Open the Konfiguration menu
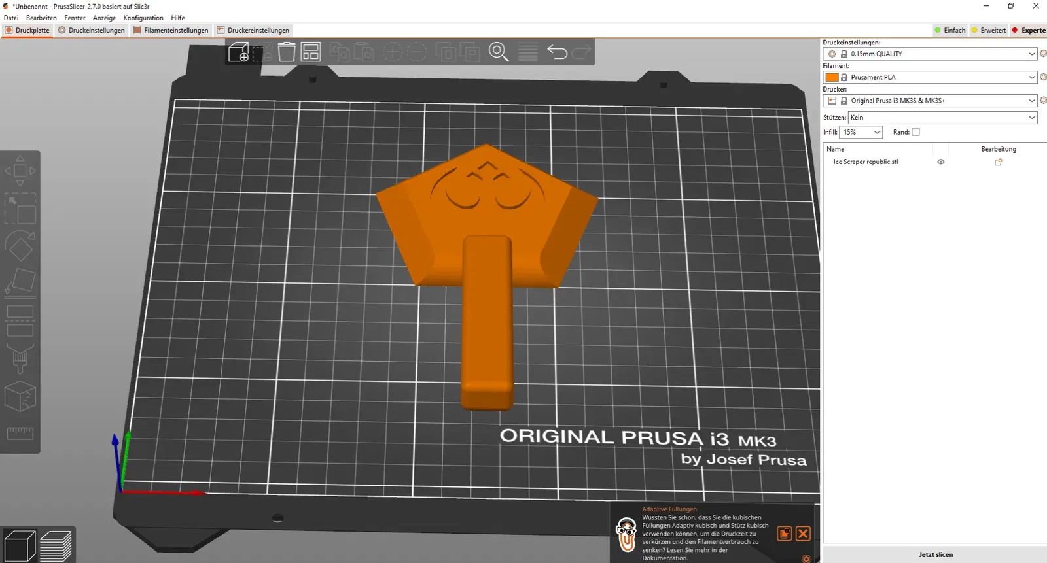 (x=143, y=18)
